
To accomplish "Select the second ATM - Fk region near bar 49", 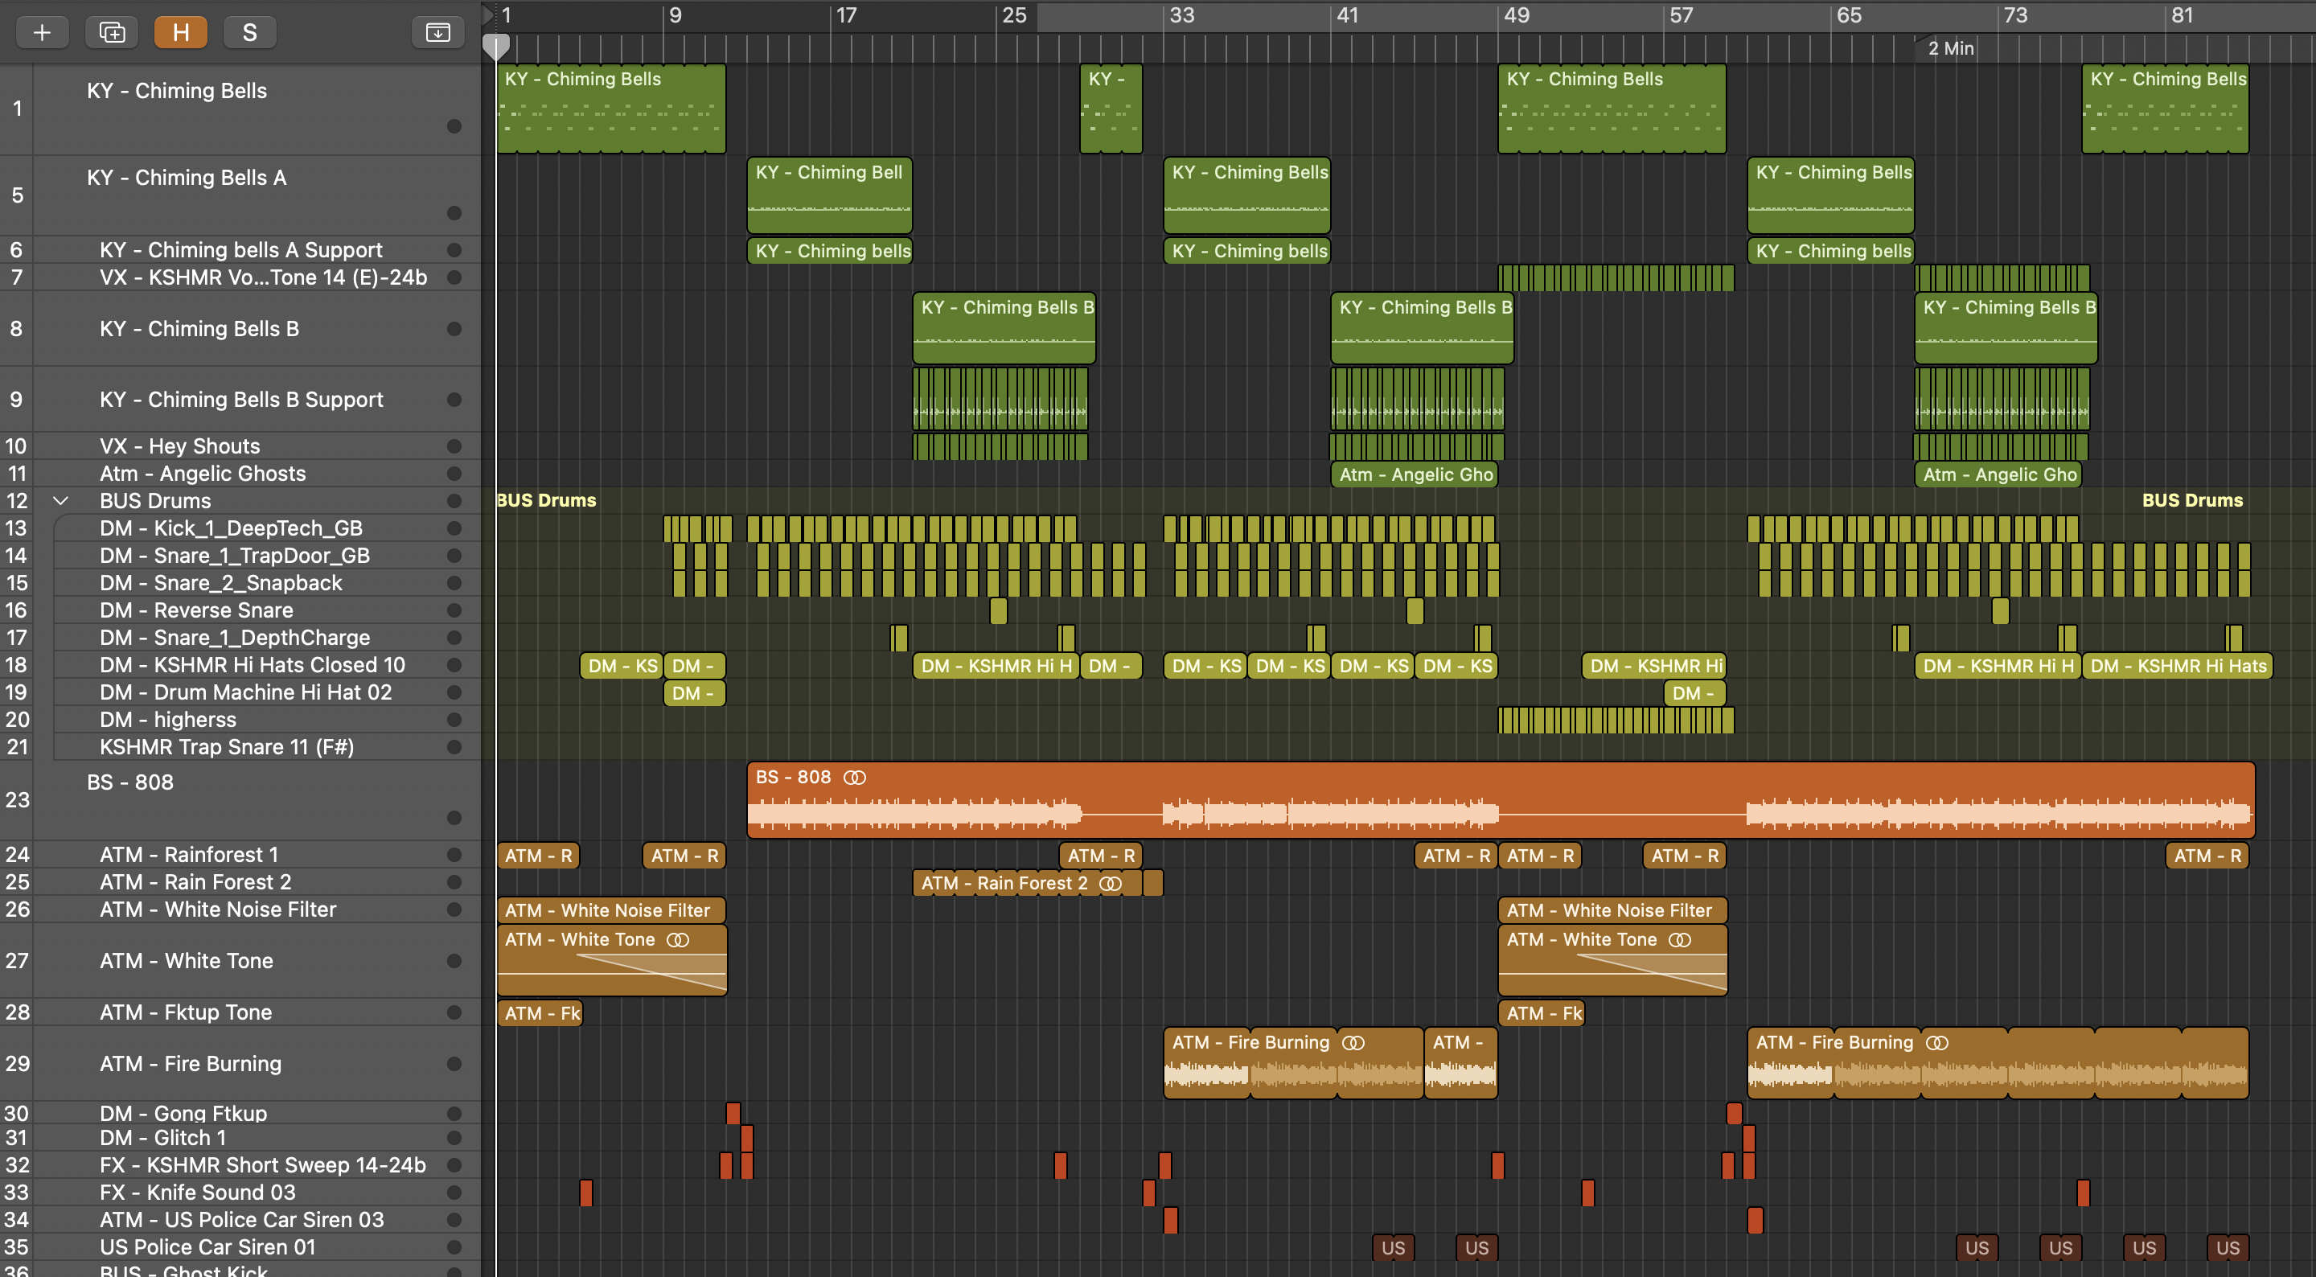I will 1542,1013.
